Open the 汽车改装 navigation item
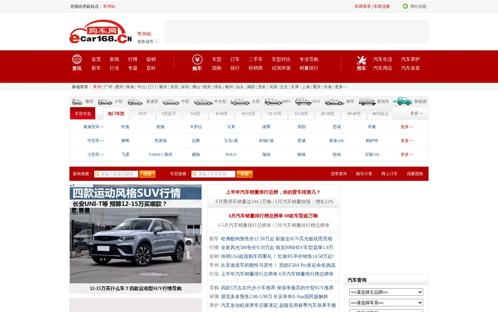The image size is (498, 312). (411, 68)
